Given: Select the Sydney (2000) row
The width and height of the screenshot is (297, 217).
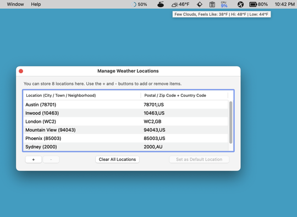Looking at the screenshot, I should point(125,147).
